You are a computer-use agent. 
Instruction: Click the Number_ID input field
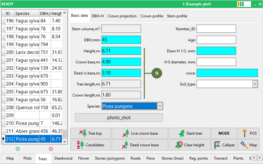216,29
